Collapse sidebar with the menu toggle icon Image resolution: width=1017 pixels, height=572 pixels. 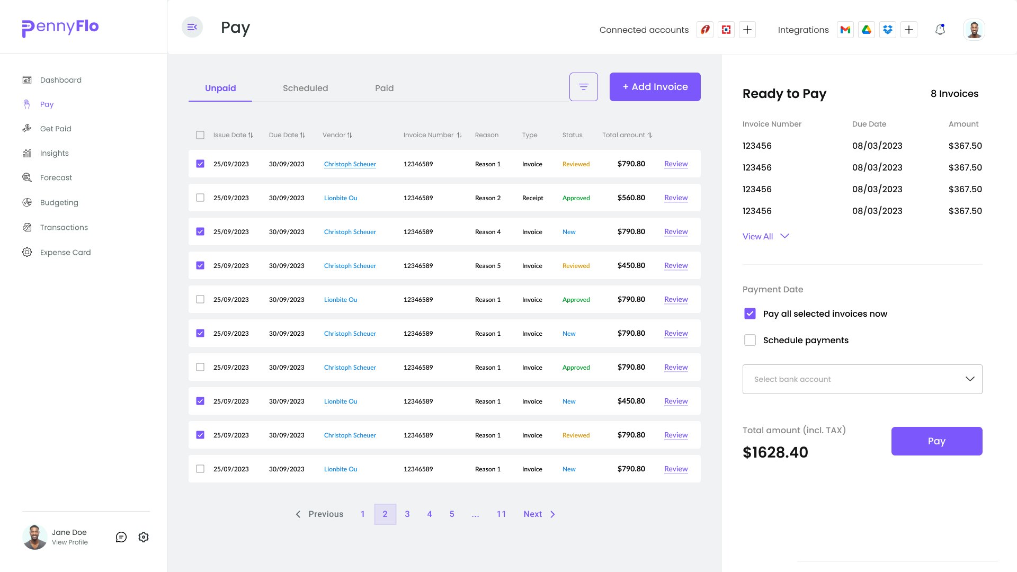pos(192,27)
